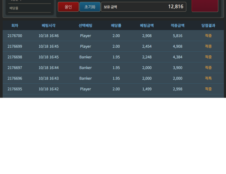The height and width of the screenshot is (174, 226).
Task: Click the red 올인 button
Action: [68, 7]
